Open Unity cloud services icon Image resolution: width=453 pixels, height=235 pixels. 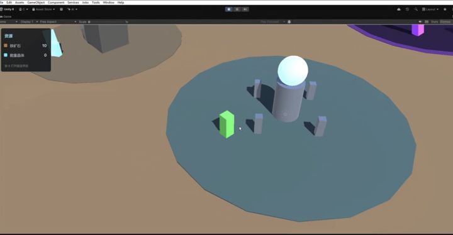click(399, 9)
